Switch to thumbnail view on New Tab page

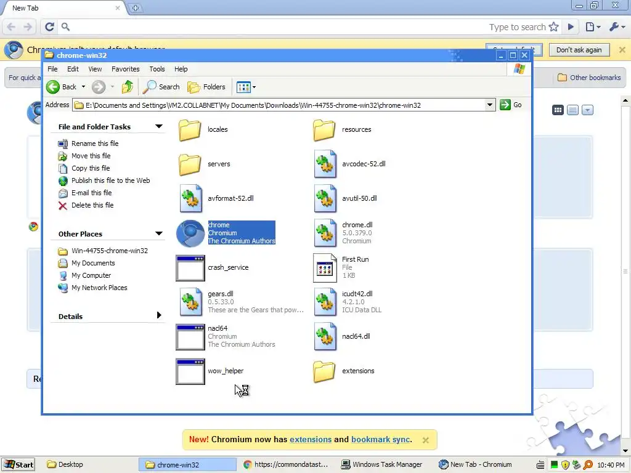point(558,110)
